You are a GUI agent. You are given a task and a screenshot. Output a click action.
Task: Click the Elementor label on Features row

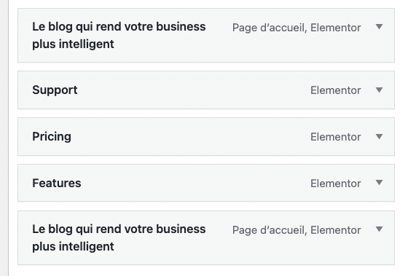coord(335,184)
